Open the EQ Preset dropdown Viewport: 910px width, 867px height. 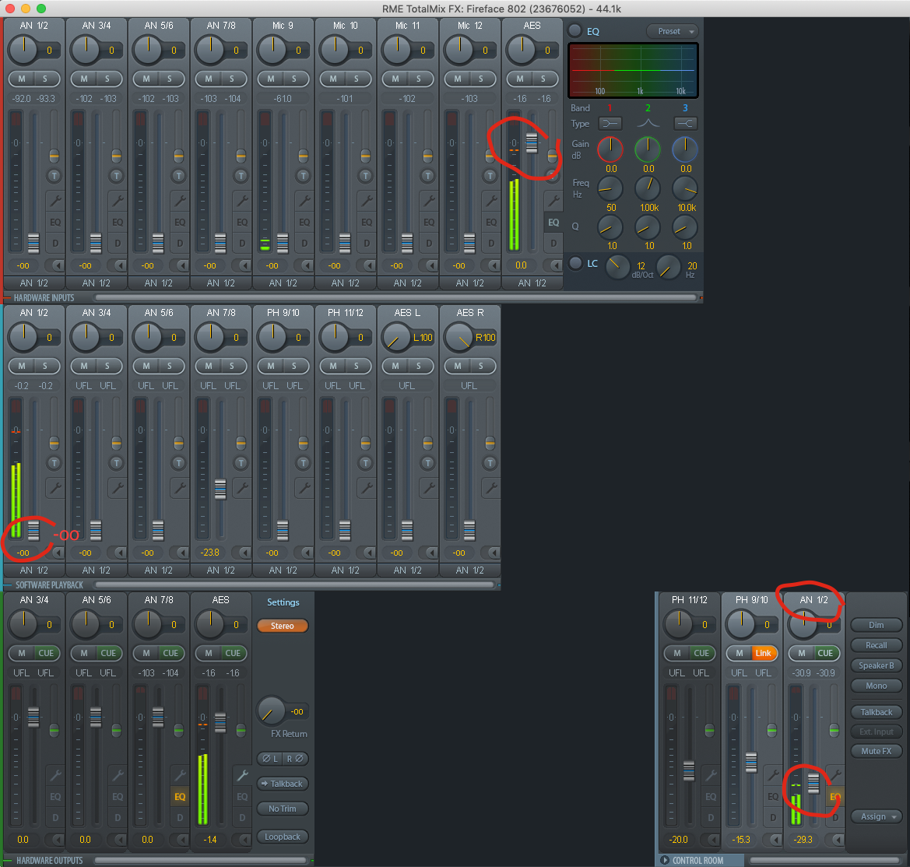(673, 31)
